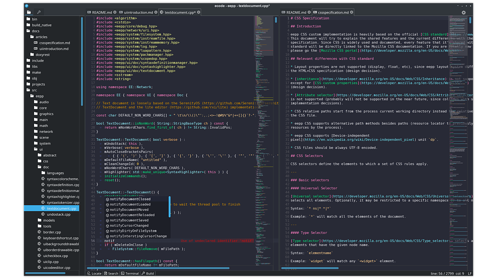This screenshot has width=497, height=279.
Task: Choose notifyDocumentMoved autocomplete suggestion
Action: coord(137,210)
